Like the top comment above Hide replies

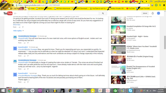pyautogui.click(x=20, y=27)
